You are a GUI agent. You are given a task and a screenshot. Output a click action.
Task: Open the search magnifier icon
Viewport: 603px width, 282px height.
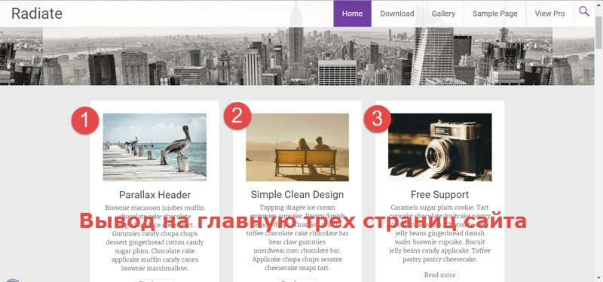coord(583,11)
